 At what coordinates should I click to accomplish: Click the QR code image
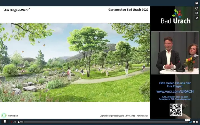tap(176, 110)
